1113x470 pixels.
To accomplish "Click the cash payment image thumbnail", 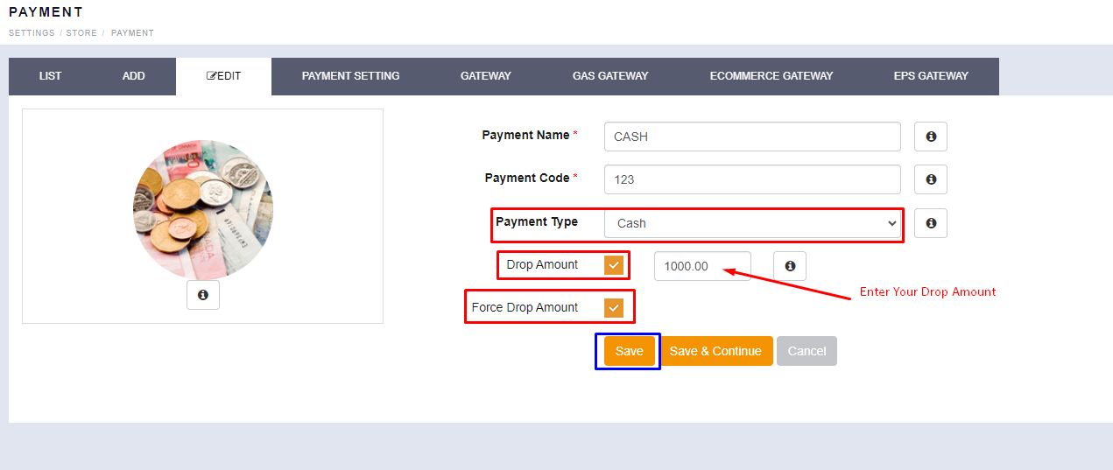I will pos(202,209).
